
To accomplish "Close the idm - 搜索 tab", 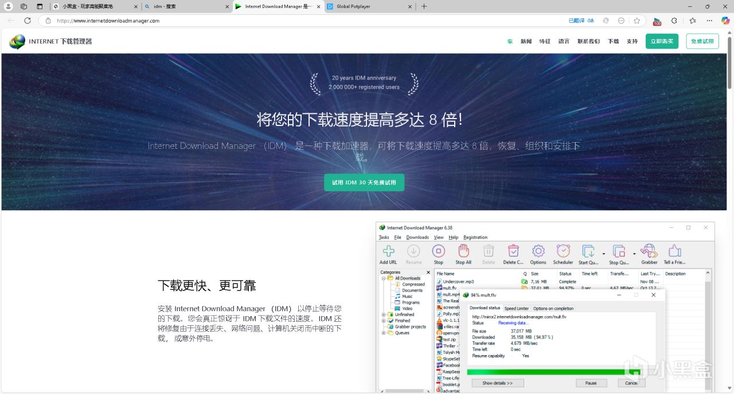I will [x=227, y=6].
